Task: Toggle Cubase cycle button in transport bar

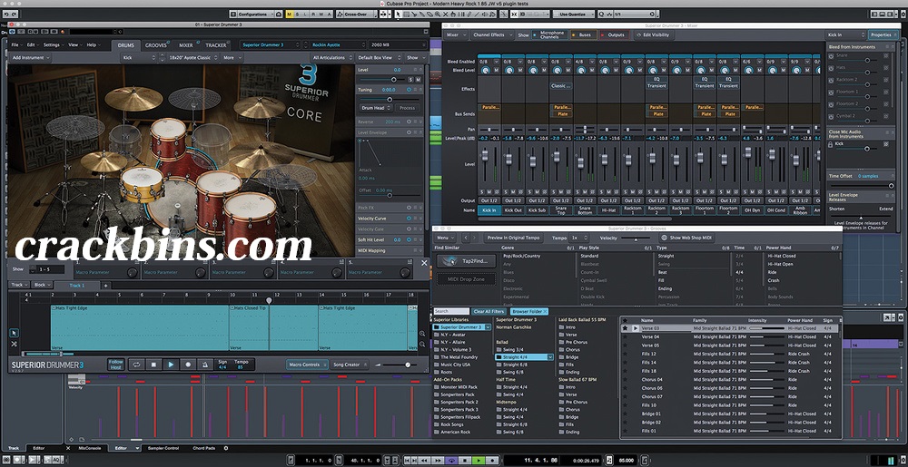Action: click(451, 460)
